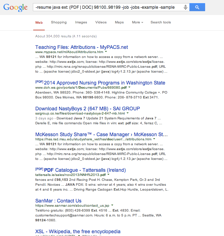Open 2014 Approved Nursing Programs PDF result
The width and height of the screenshot is (224, 236).
104,83
